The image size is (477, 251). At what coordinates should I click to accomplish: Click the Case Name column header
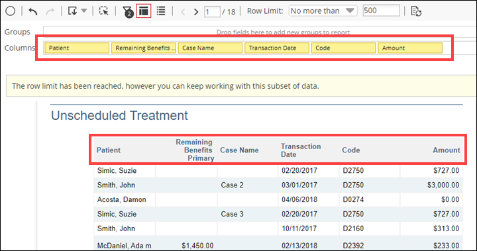coord(239,150)
